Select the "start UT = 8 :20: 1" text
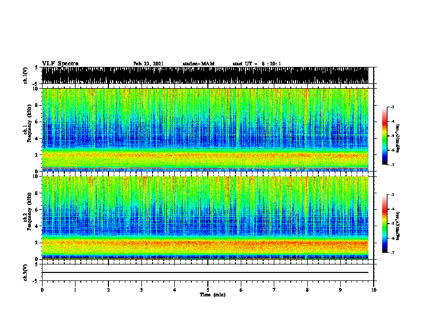Viewport: 421px width, 325px height. [257, 64]
